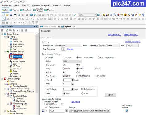The width and height of the screenshot is (146, 115).
Task: Click the Edit mode button
Action: click(6, 10)
